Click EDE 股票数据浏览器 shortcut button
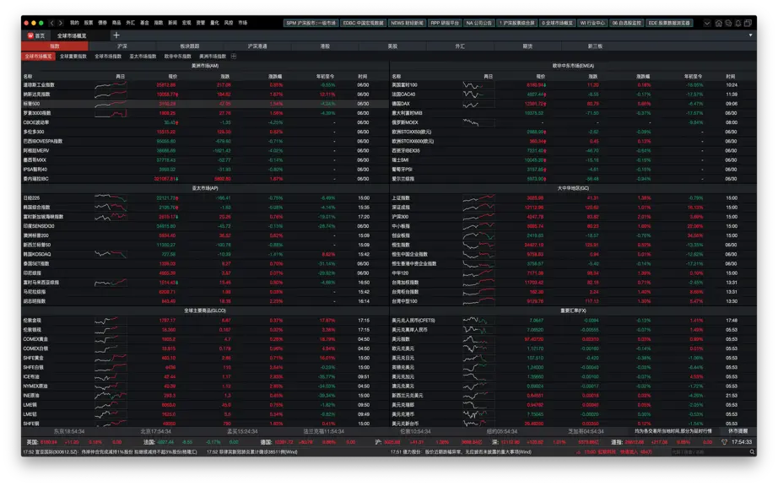Viewport: 778px width, 486px height. [x=669, y=24]
